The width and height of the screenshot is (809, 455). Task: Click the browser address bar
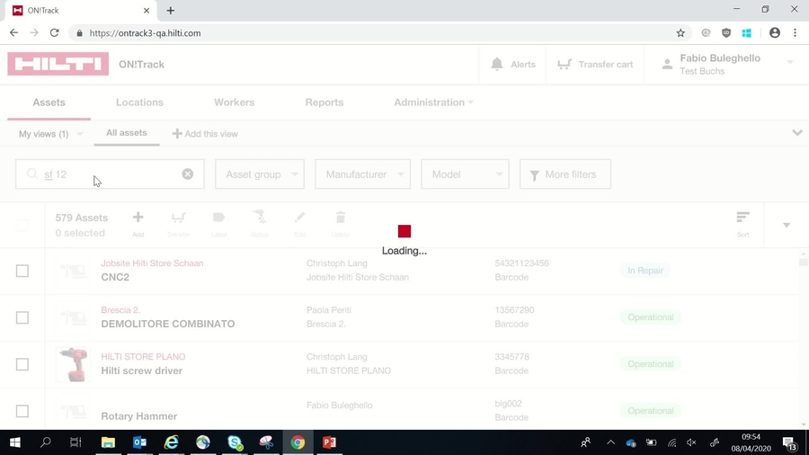tap(379, 33)
